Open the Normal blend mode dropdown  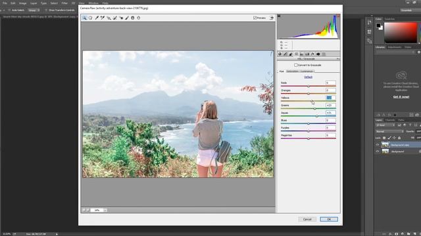point(389,131)
